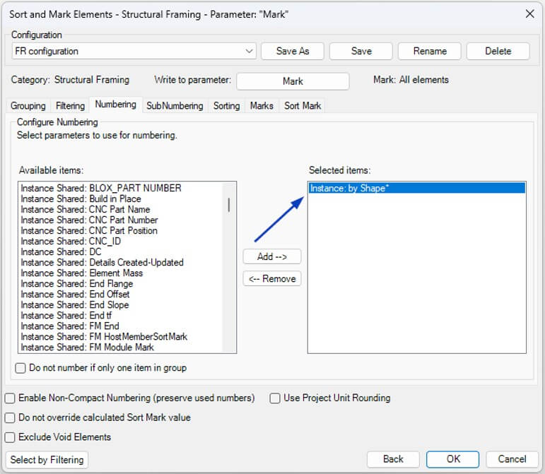
Task: Rename the current configuration
Action: click(430, 51)
